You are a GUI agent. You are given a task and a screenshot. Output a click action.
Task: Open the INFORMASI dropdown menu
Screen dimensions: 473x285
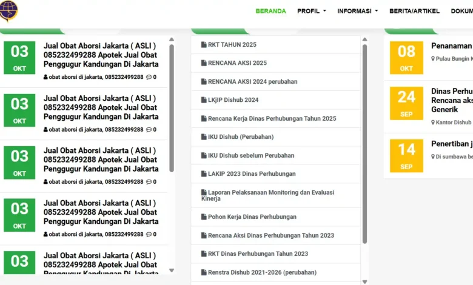coord(357,11)
